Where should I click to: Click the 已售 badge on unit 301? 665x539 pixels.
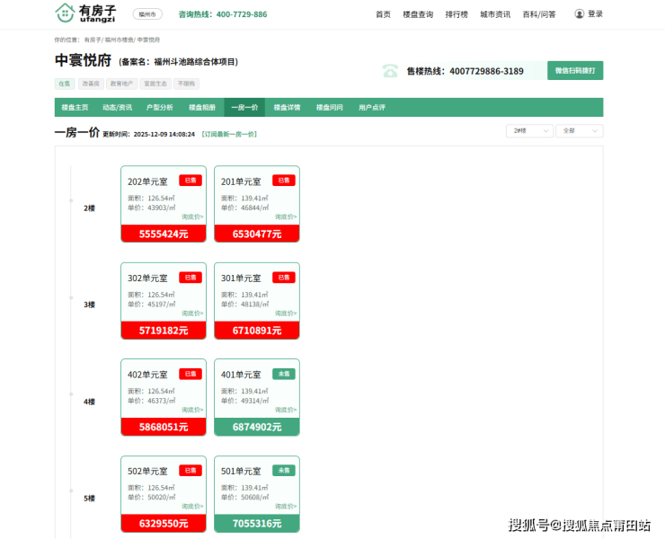coord(284,278)
